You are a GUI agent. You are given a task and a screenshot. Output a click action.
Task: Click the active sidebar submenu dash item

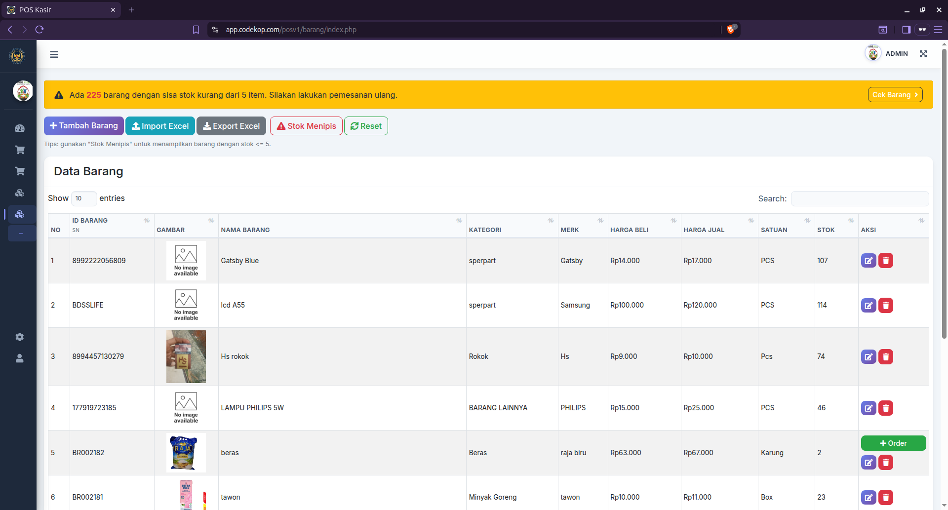click(x=22, y=234)
